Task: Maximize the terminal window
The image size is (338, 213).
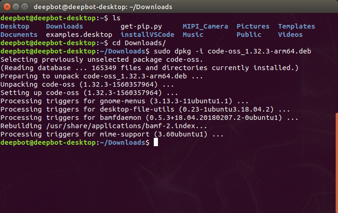Action: tap(25, 7)
